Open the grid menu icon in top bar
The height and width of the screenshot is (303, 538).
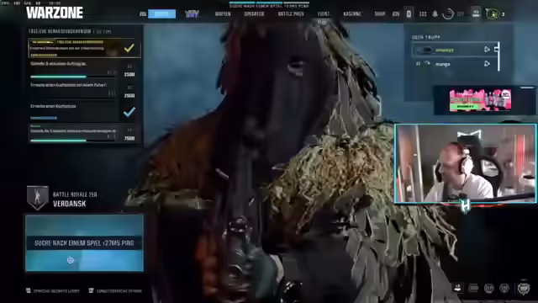tap(423, 14)
